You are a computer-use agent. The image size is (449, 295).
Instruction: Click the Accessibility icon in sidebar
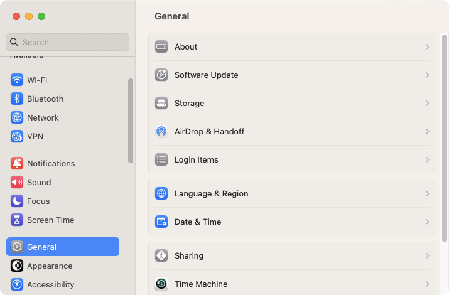pyautogui.click(x=17, y=285)
